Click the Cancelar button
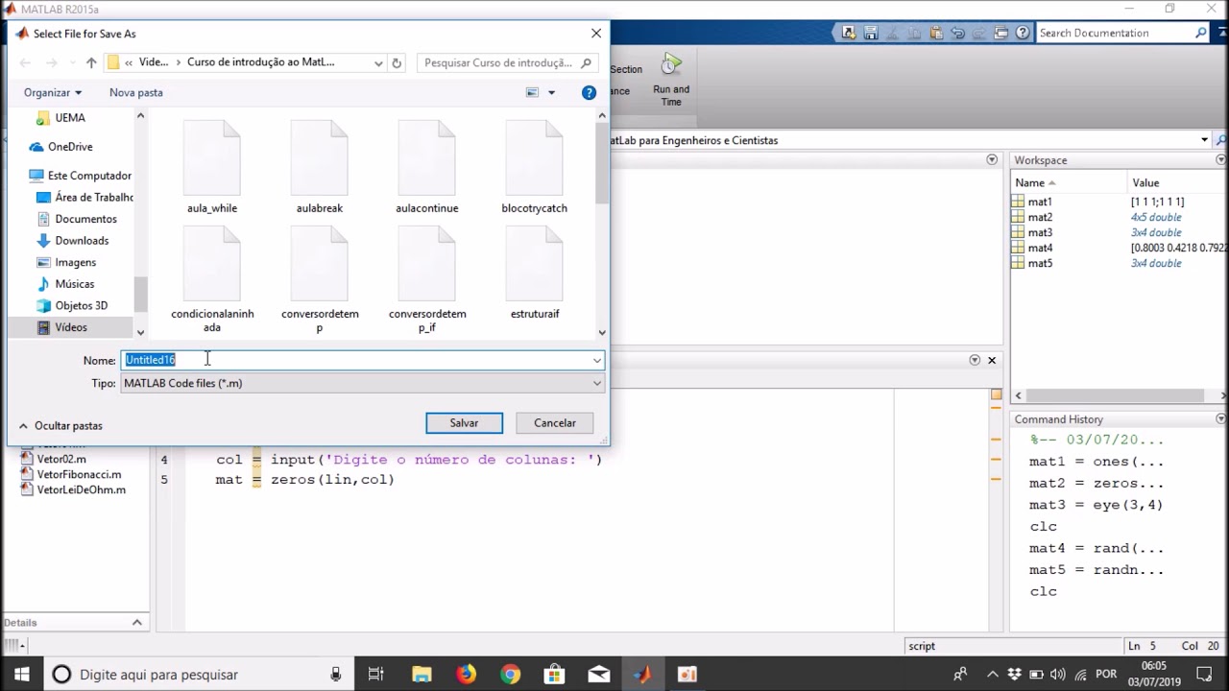1229x691 pixels. (555, 423)
